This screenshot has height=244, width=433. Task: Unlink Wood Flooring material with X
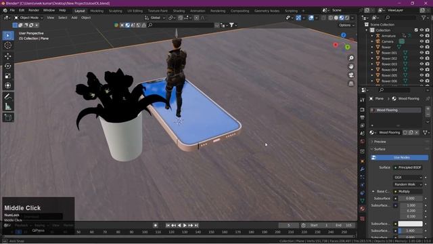pyautogui.click(x=417, y=133)
